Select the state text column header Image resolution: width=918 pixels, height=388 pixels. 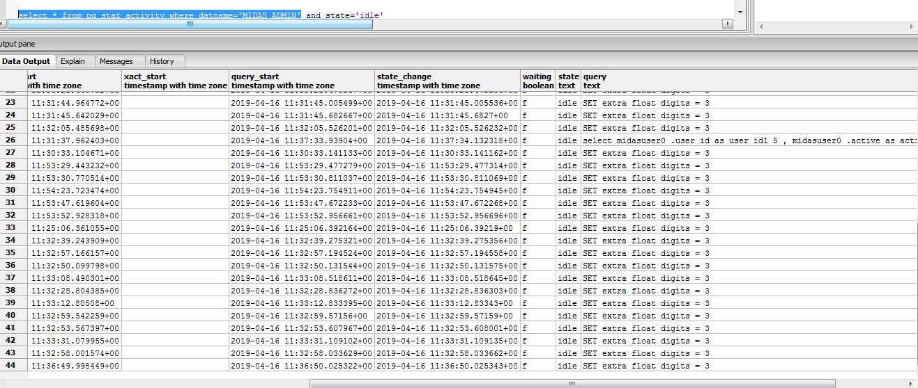568,81
